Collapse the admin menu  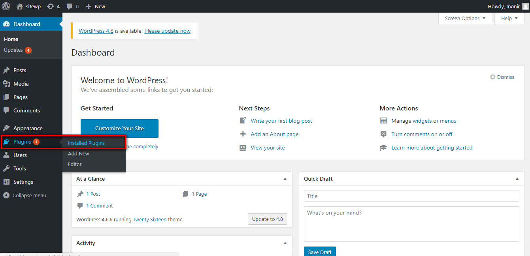click(25, 195)
